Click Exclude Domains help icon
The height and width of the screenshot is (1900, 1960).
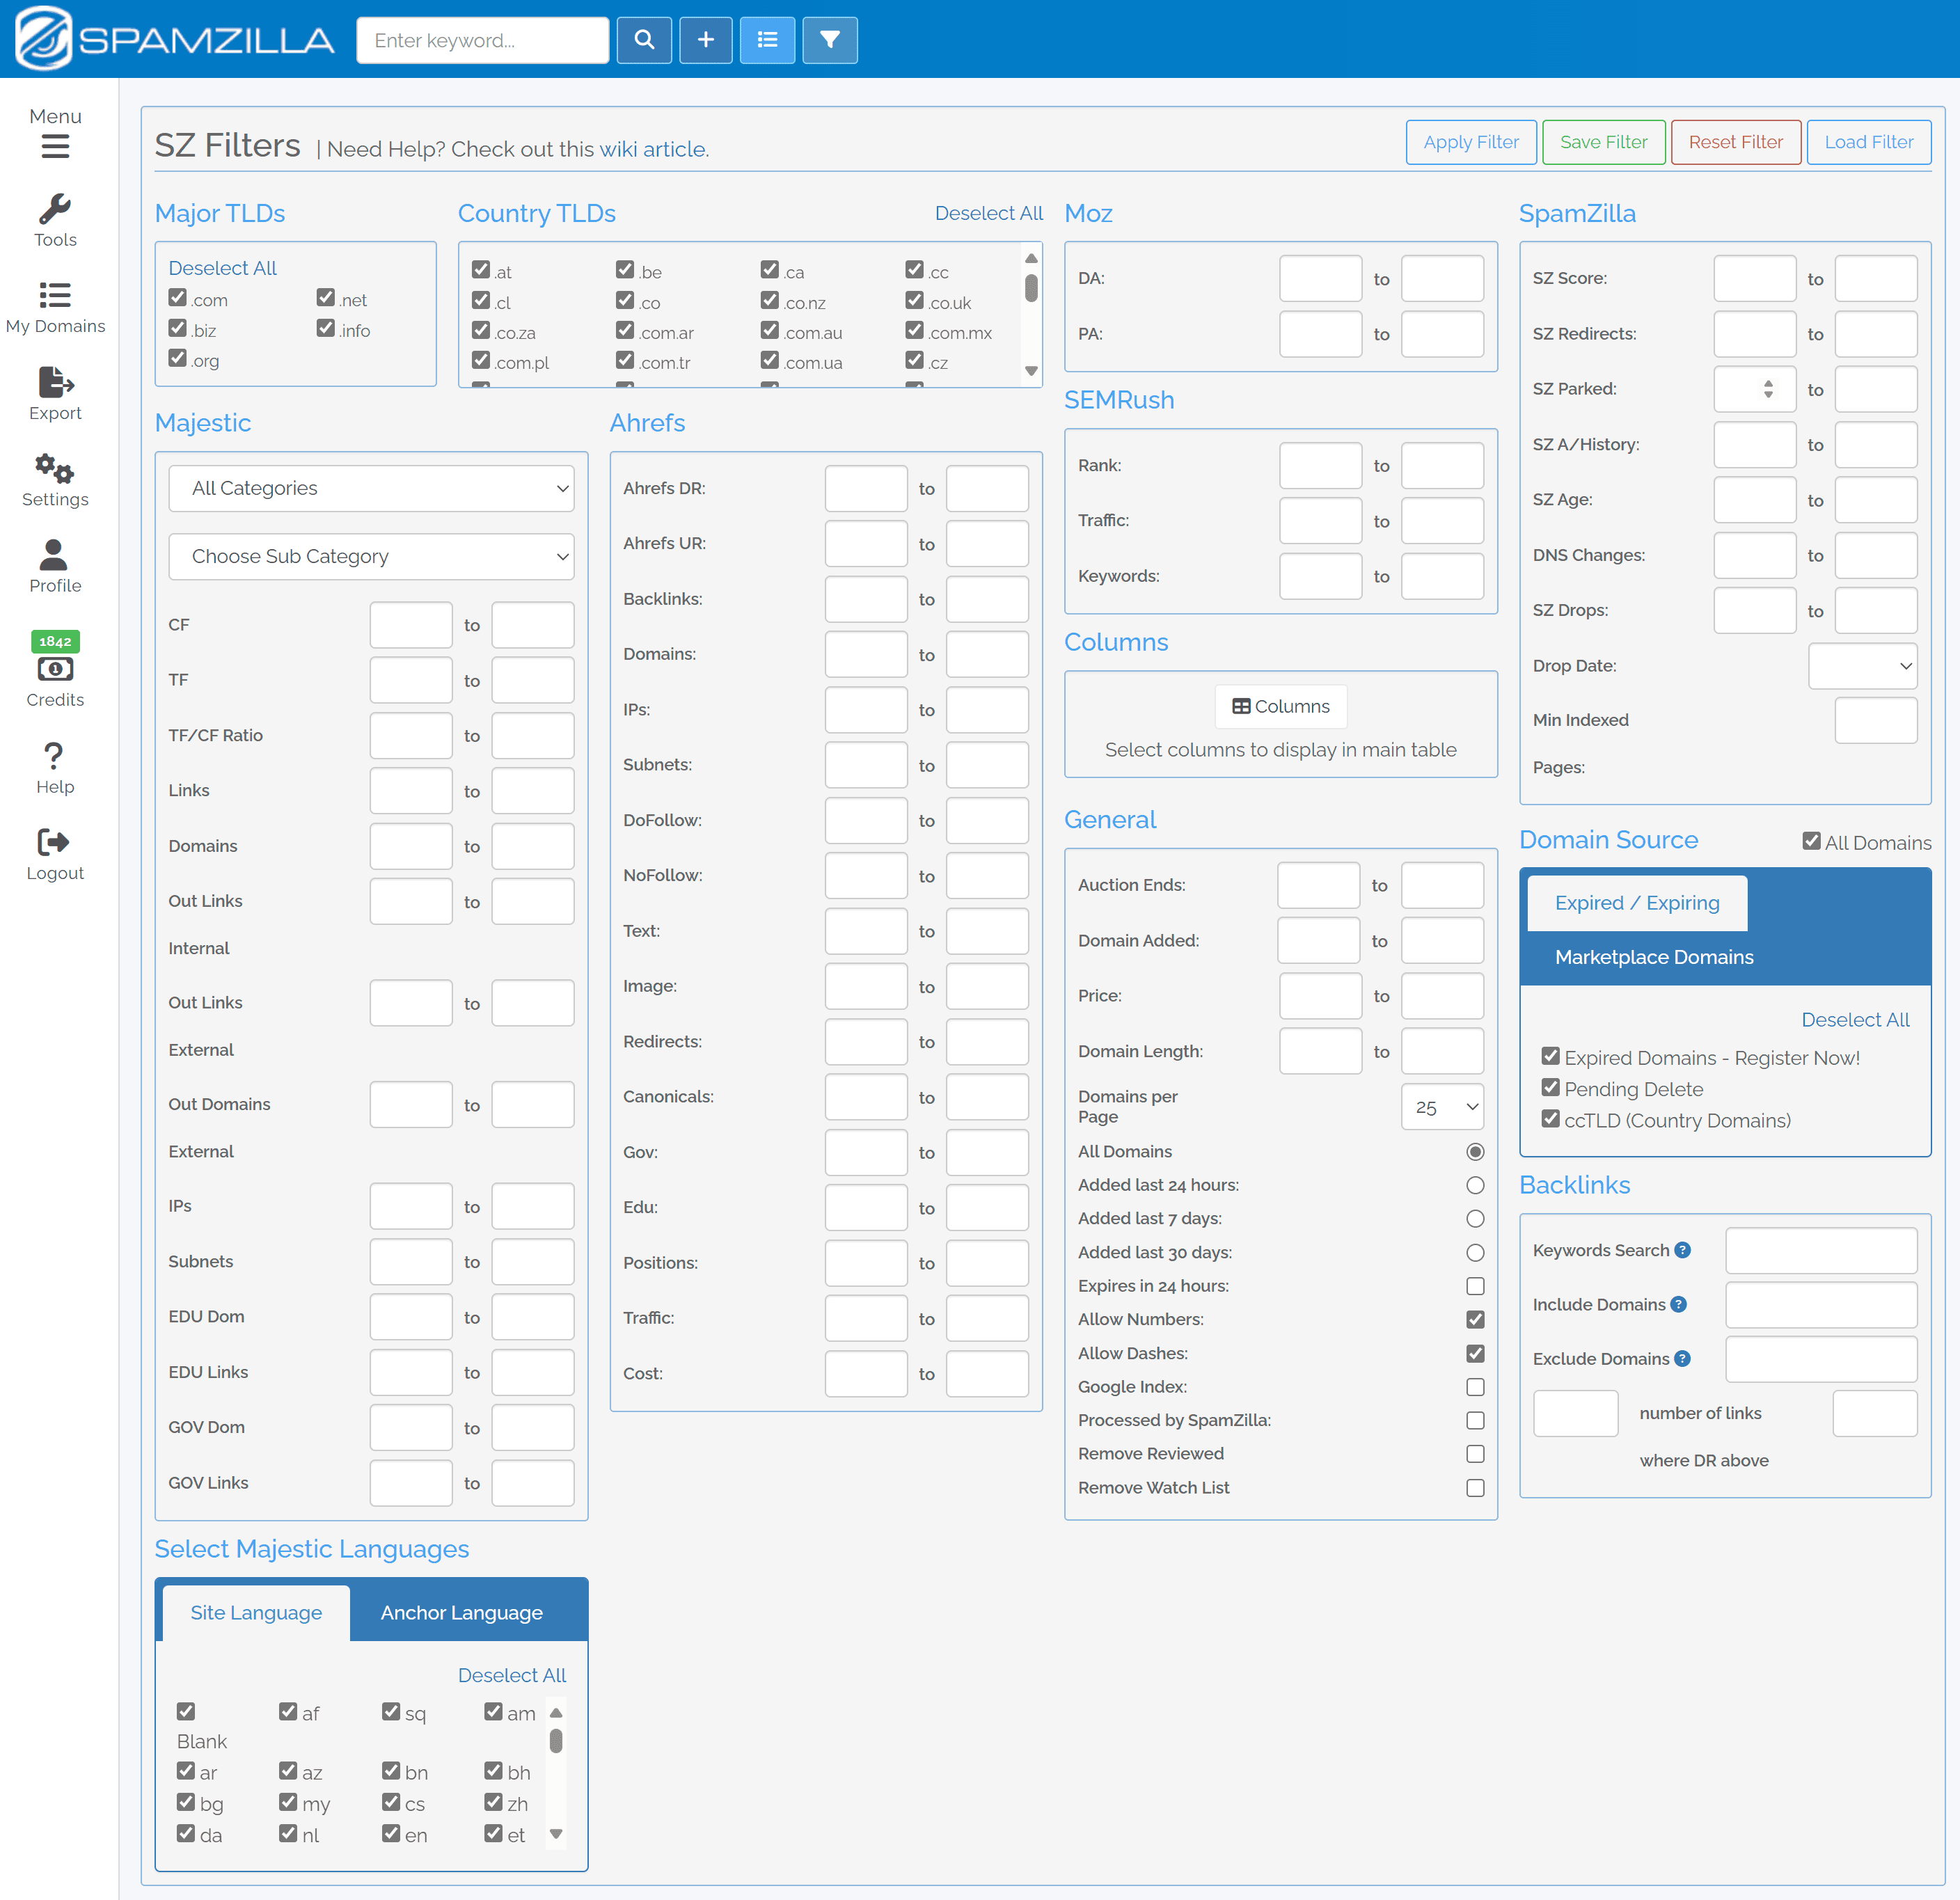click(x=1683, y=1358)
